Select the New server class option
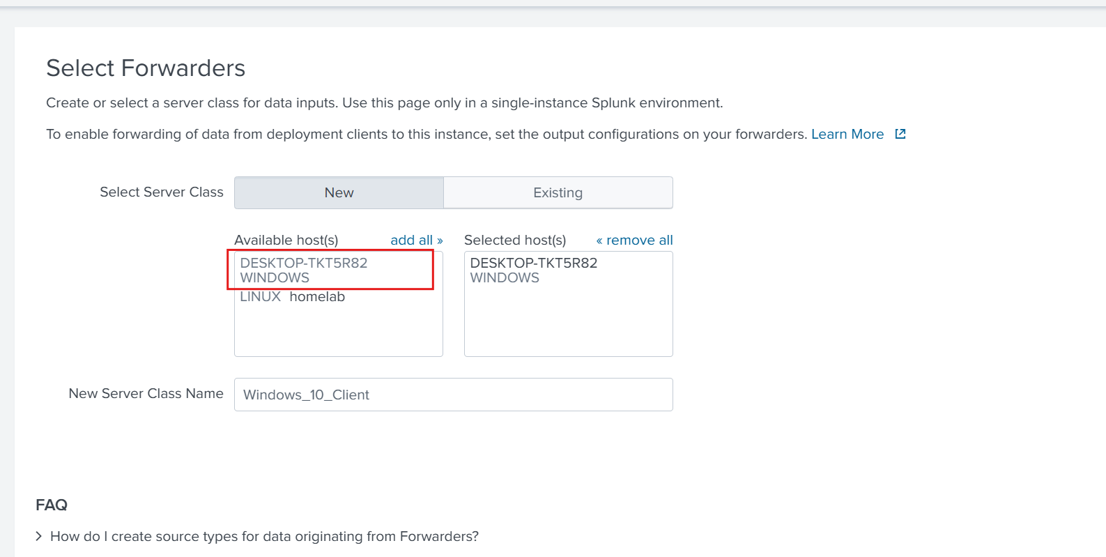Screen dimensions: 1106x557 coord(339,192)
